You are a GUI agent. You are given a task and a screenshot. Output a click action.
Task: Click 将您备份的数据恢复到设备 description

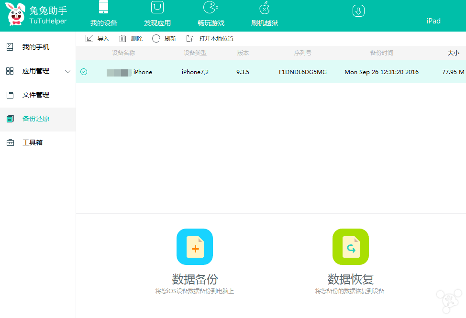click(349, 291)
